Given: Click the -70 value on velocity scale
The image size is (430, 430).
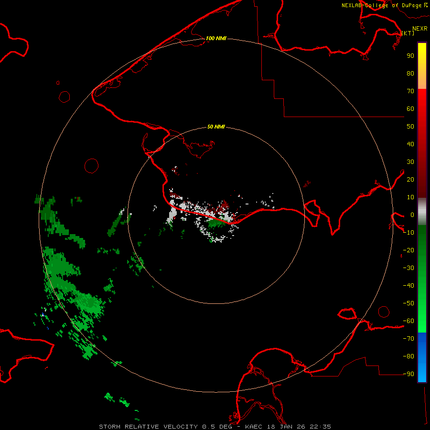Looking at the screenshot, I should pos(408,339).
